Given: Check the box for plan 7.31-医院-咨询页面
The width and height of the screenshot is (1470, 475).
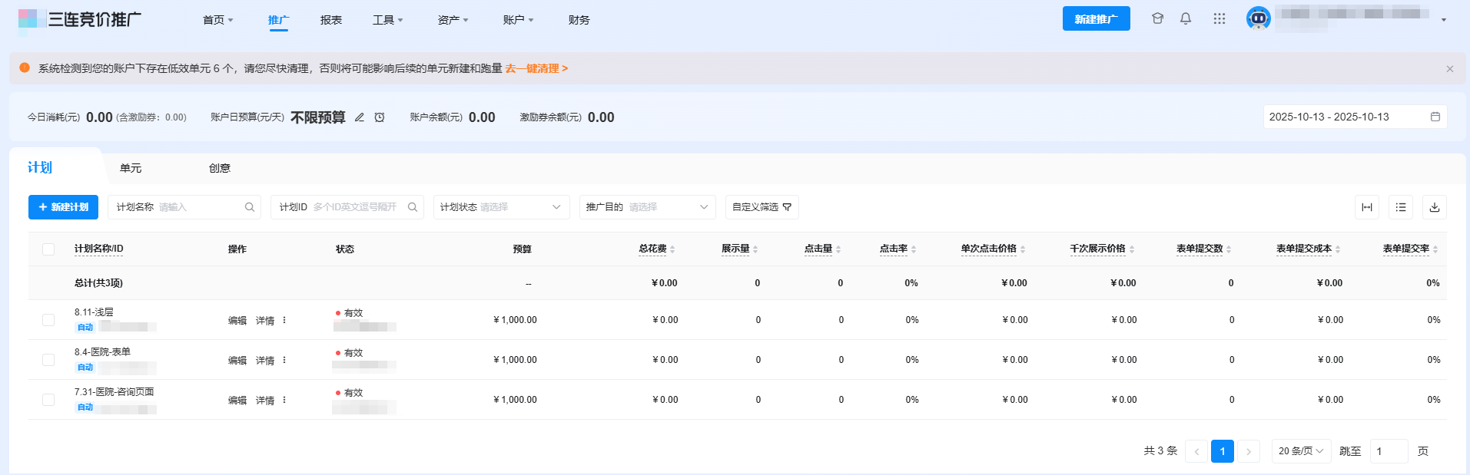Looking at the screenshot, I should 48,400.
